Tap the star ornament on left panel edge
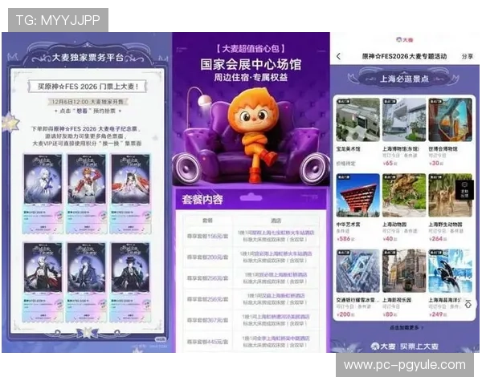The width and height of the screenshot is (482, 385). pos(10,122)
